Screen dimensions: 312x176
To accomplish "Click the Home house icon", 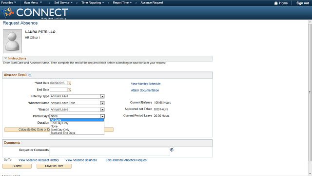I will coord(276,3).
